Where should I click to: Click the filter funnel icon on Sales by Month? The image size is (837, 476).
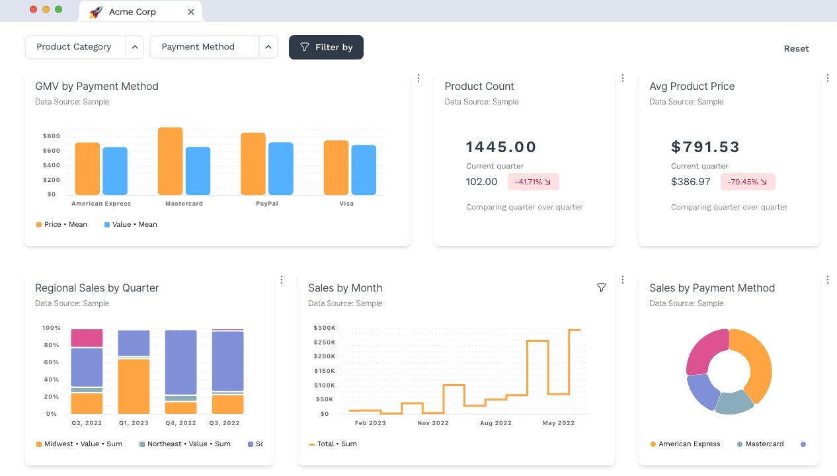602,288
